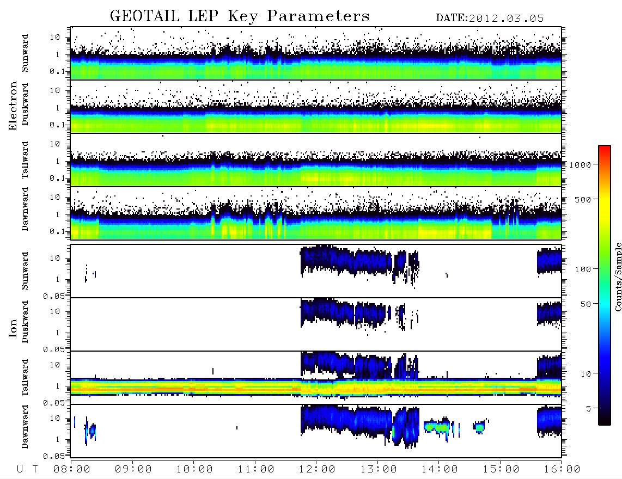Select the 10:00 time tick label
Screen dimensions: 622x479
[194, 469]
